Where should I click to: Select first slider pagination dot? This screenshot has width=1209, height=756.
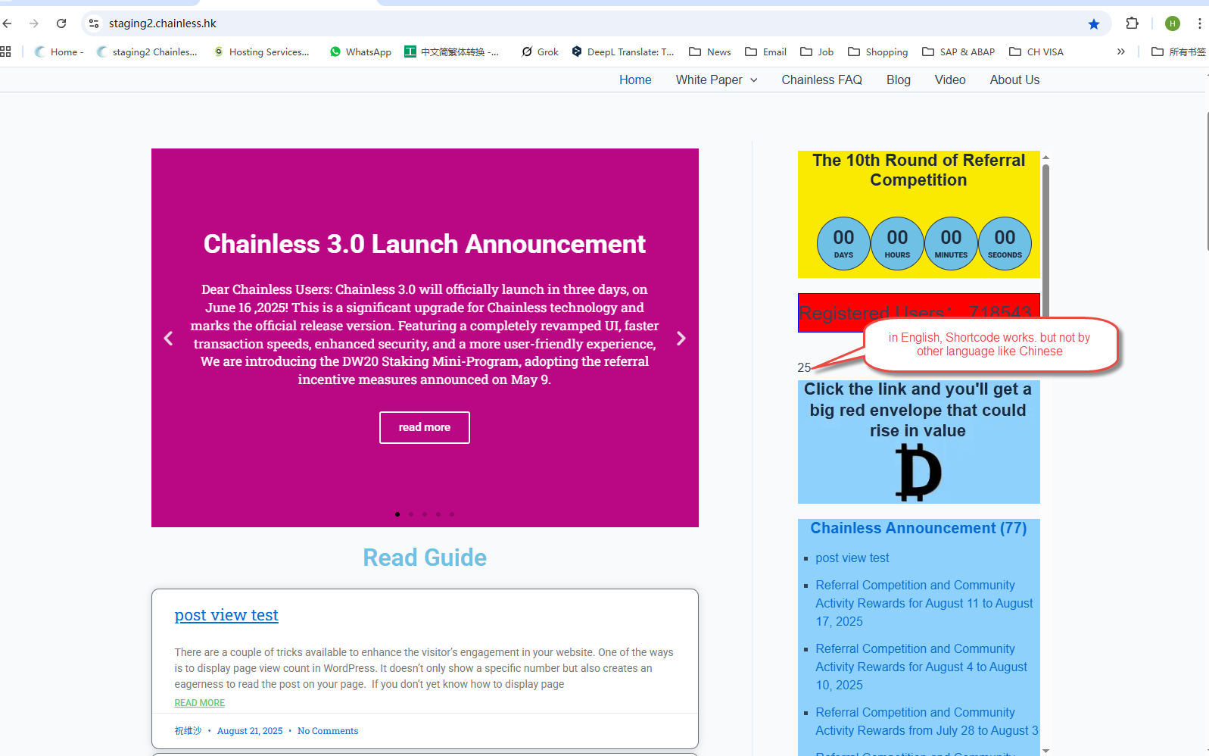pos(397,514)
